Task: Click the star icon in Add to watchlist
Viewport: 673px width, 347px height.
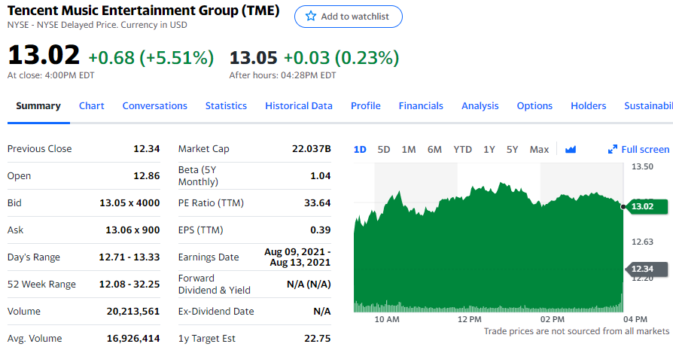Action: tap(311, 17)
